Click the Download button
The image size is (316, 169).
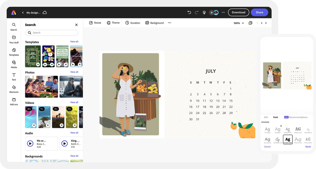click(x=238, y=13)
